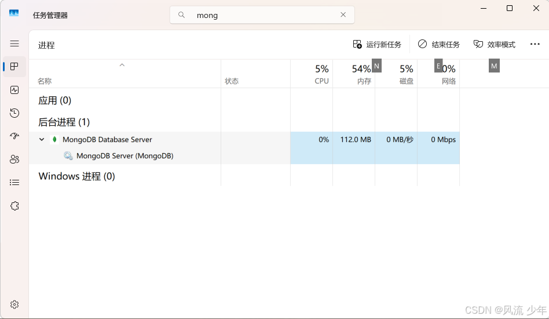The image size is (549, 319).
Task: Click the Windows processes (0) group header
Action: click(76, 176)
